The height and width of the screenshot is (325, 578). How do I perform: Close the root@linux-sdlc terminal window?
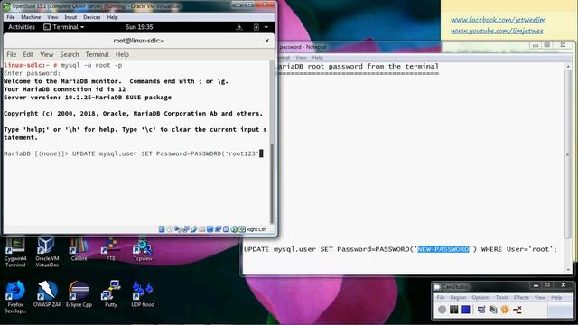pos(267,41)
